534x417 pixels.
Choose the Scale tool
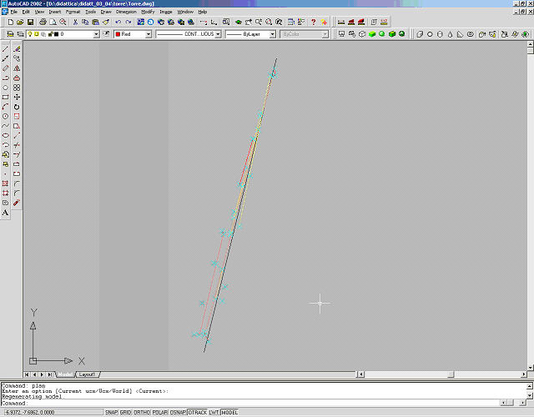point(17,117)
